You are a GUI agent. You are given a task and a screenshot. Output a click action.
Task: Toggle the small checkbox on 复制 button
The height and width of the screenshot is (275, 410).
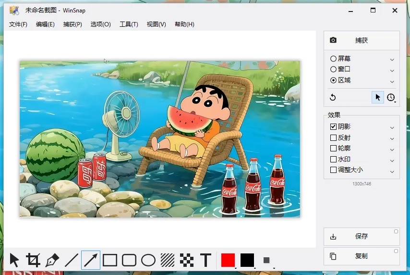point(396,251)
